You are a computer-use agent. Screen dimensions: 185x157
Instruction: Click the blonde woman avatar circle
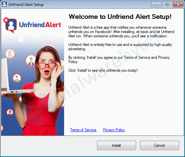tap(10, 54)
